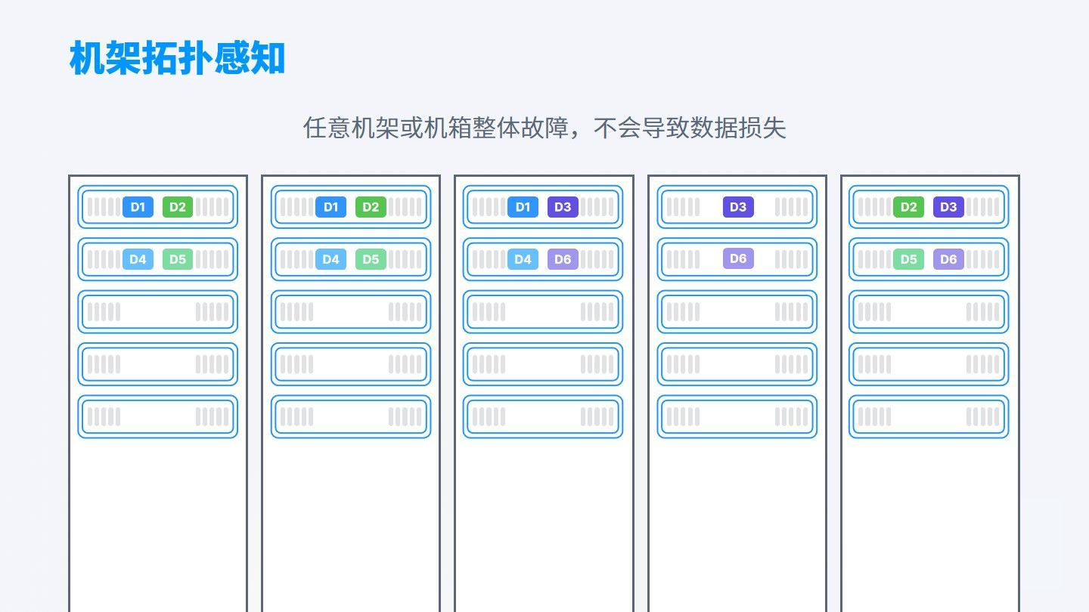The width and height of the screenshot is (1089, 612).
Task: Click the D4 block in the second rack
Action: 330,259
